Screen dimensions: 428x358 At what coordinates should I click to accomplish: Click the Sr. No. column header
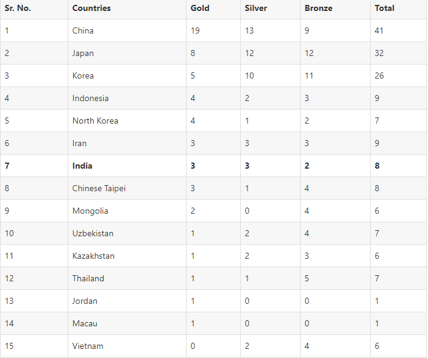(x=18, y=9)
